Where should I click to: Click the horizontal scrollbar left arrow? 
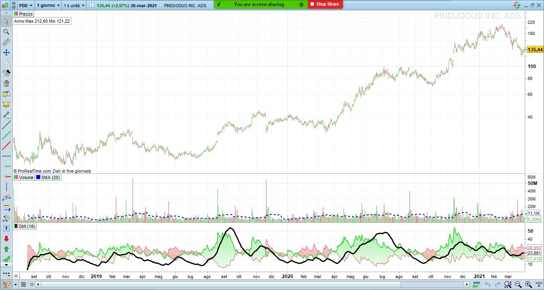38,284
